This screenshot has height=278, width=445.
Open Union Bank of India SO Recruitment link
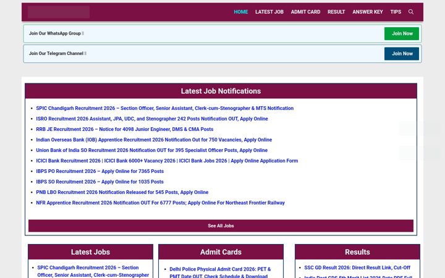click(x=151, y=150)
